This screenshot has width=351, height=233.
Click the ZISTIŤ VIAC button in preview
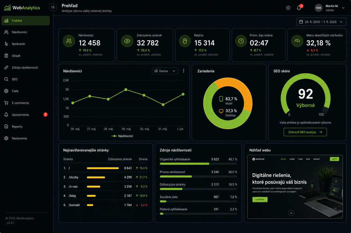tap(260, 200)
